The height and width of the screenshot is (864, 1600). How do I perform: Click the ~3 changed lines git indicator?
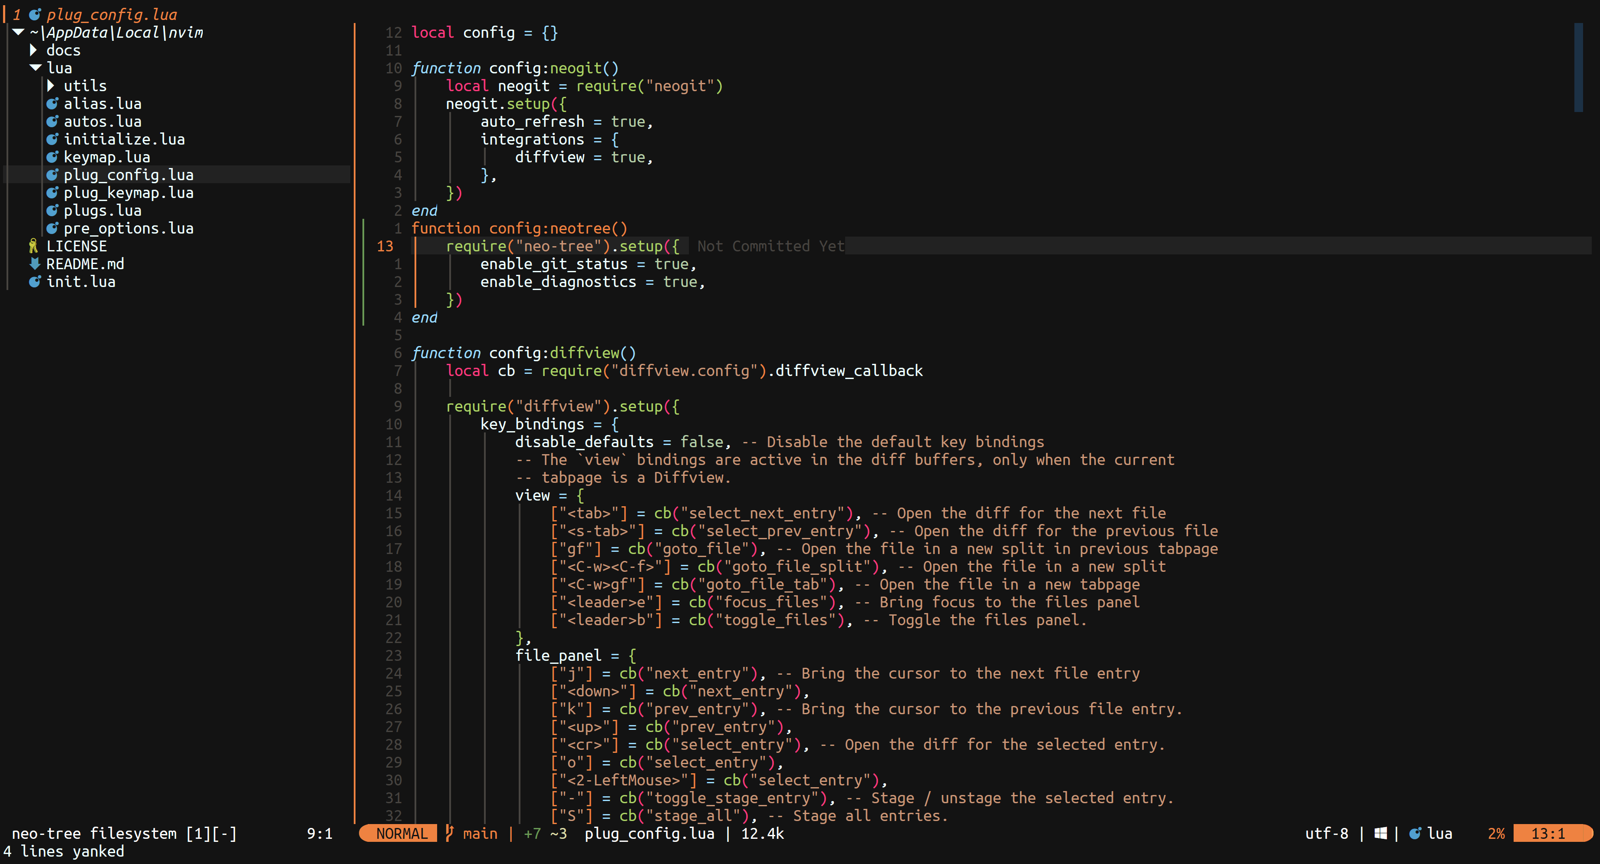coord(558,834)
